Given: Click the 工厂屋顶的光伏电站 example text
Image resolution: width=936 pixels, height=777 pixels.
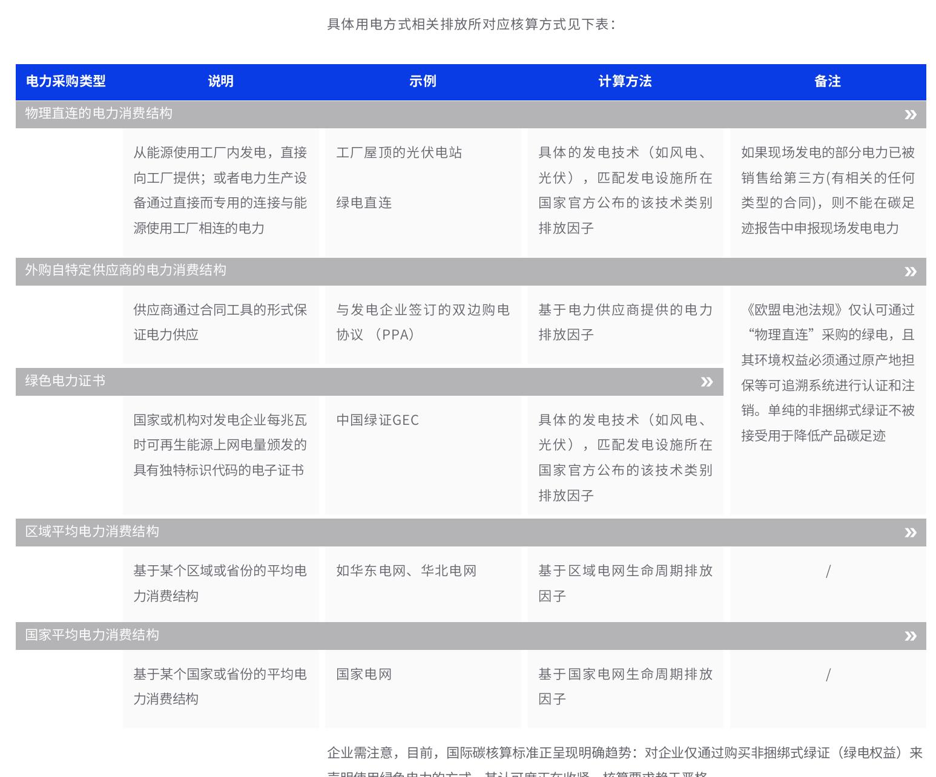Looking at the screenshot, I should pyautogui.click(x=399, y=152).
